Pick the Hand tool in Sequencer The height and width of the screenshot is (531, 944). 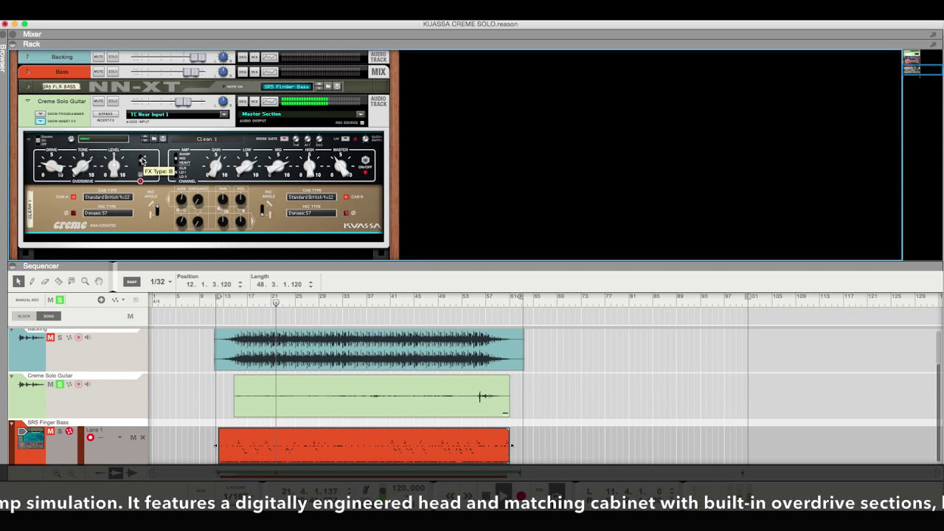[98, 282]
